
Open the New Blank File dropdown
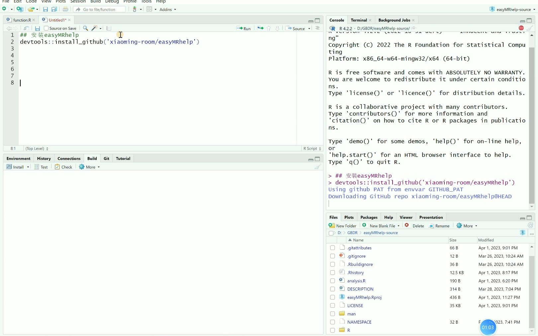[x=399, y=226]
